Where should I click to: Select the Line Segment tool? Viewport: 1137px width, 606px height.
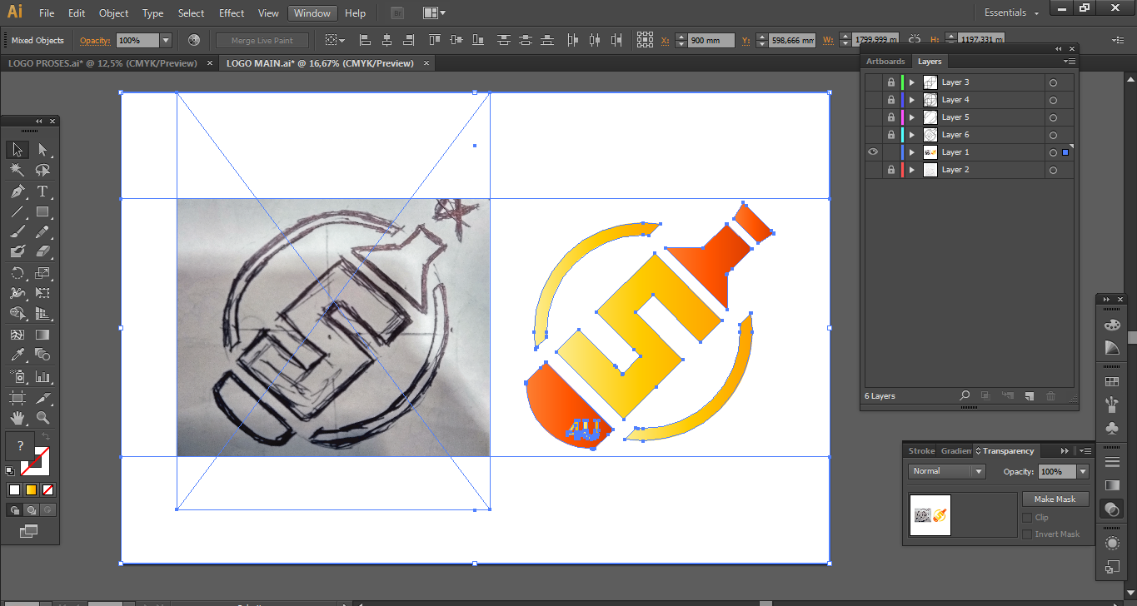(x=17, y=211)
